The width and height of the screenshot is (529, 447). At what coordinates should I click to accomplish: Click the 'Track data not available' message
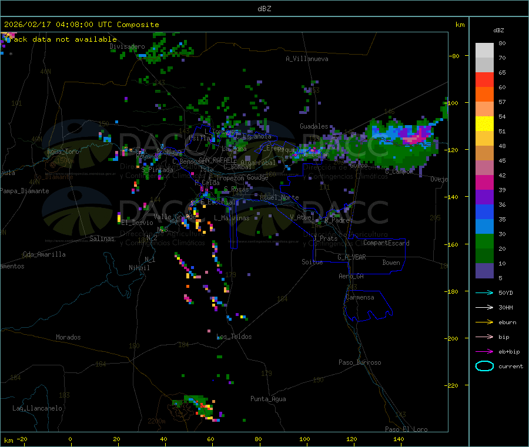pos(61,39)
